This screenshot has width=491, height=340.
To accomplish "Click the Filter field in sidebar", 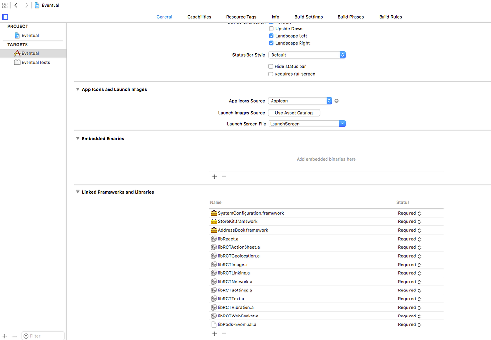I will (x=43, y=336).
